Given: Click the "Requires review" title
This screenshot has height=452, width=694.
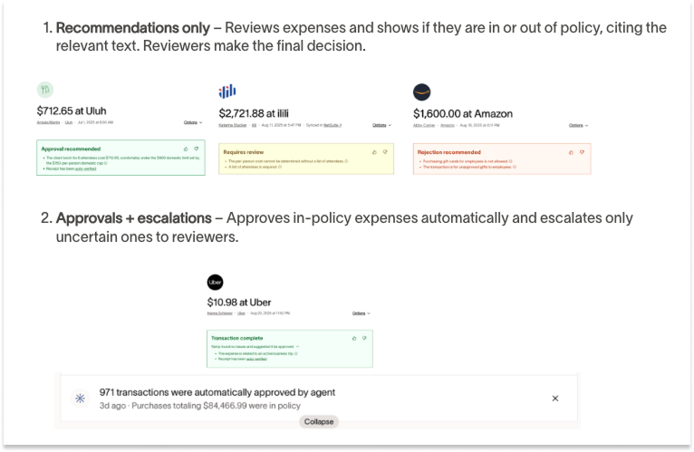Looking at the screenshot, I should (x=244, y=152).
